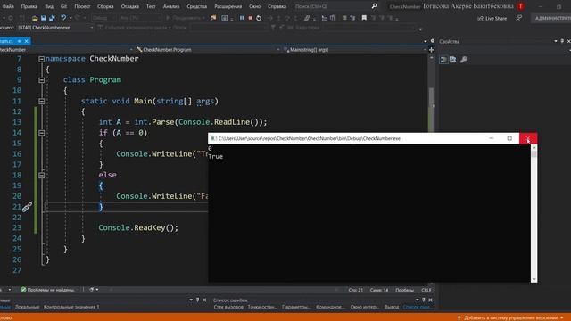Click the 'Проблемы не найдены' status indicator

(x=47, y=290)
